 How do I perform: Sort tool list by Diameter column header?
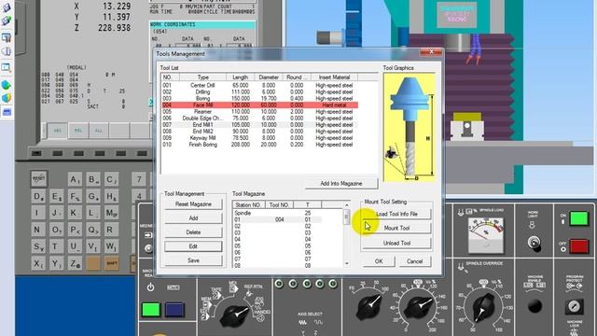tap(269, 77)
